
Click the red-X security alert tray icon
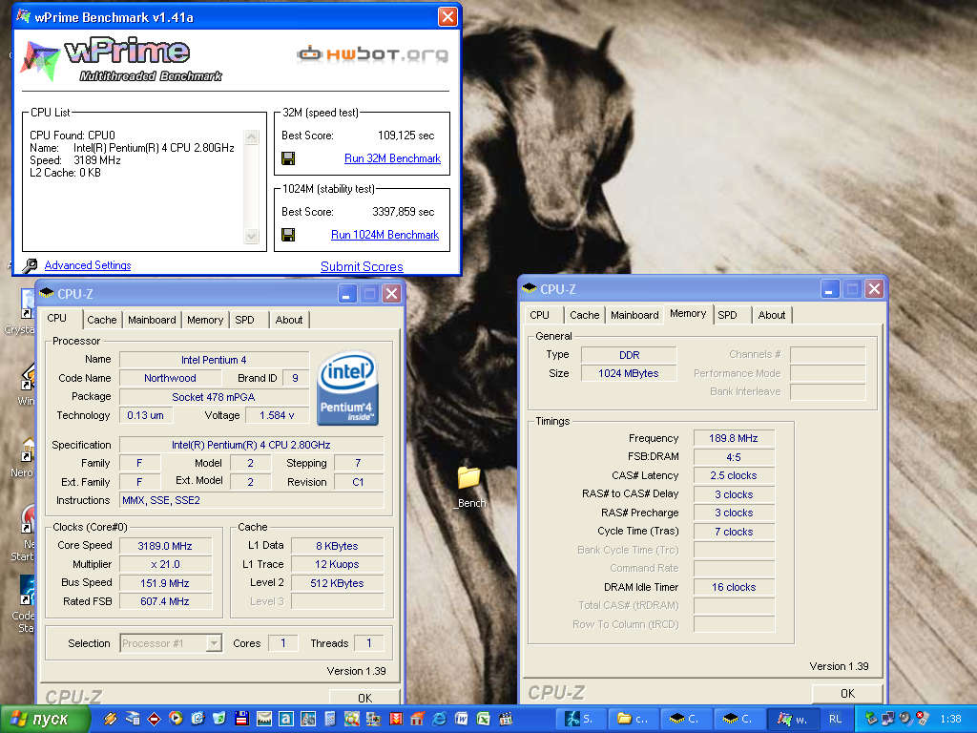tap(923, 718)
